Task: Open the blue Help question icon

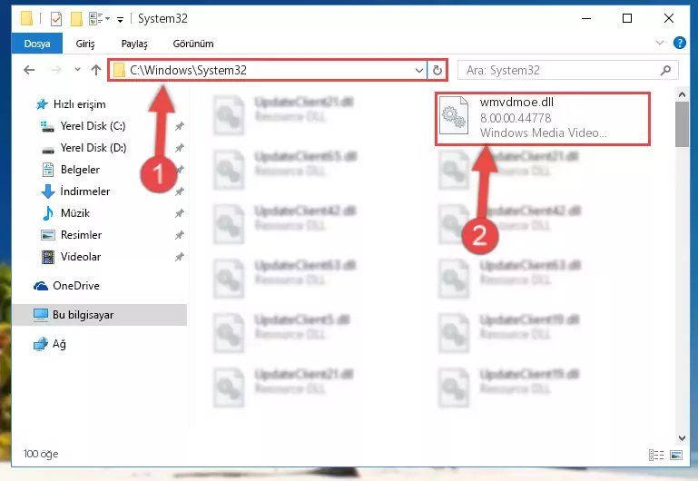Action: pos(679,44)
